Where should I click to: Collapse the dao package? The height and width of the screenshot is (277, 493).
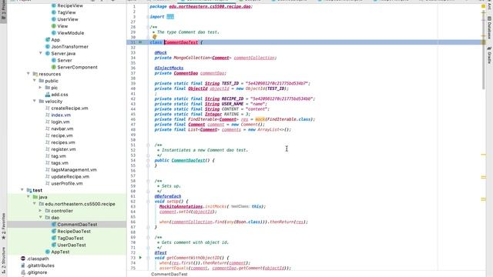[41, 217]
